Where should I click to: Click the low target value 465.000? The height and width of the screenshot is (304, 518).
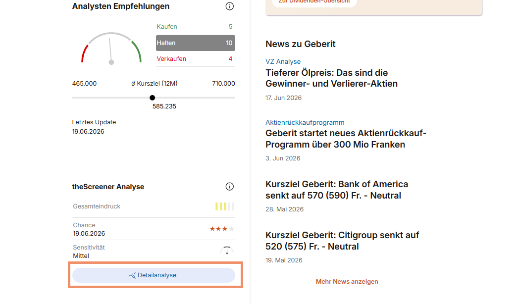coord(84,84)
